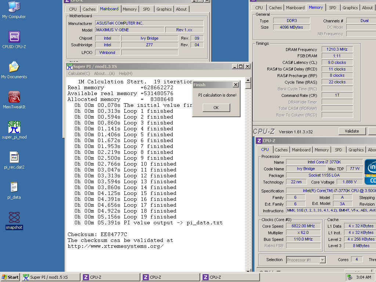
Task: Open the My Documents folder icon
Action: (x=14, y=67)
